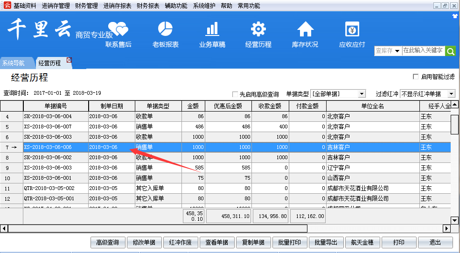
Task: Click the shirt skin icon
Action: click(x=455, y=16)
